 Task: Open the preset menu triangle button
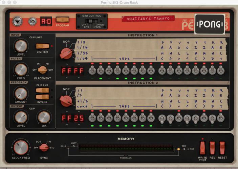pos(18,22)
